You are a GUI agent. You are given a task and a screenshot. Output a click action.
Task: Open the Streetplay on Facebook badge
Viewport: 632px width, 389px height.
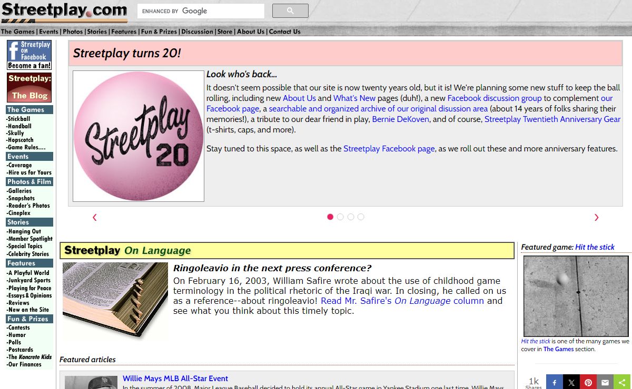[x=29, y=55]
